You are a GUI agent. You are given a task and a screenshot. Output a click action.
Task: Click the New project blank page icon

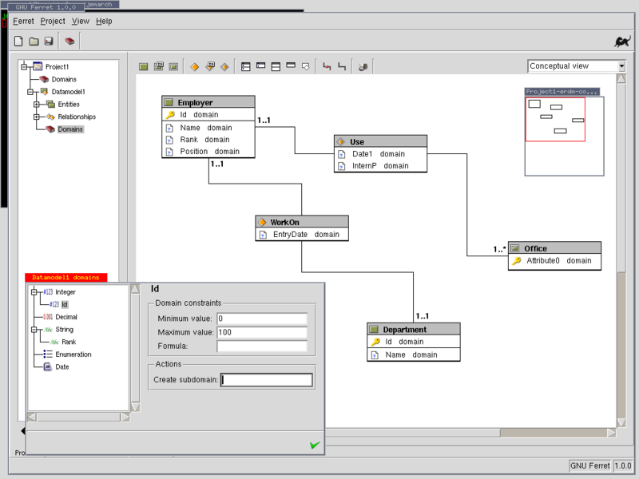(x=18, y=42)
